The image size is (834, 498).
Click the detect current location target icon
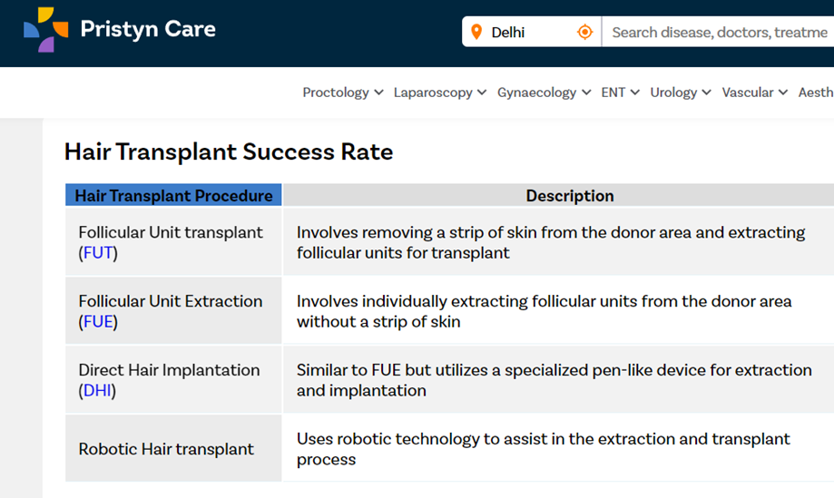[584, 33]
